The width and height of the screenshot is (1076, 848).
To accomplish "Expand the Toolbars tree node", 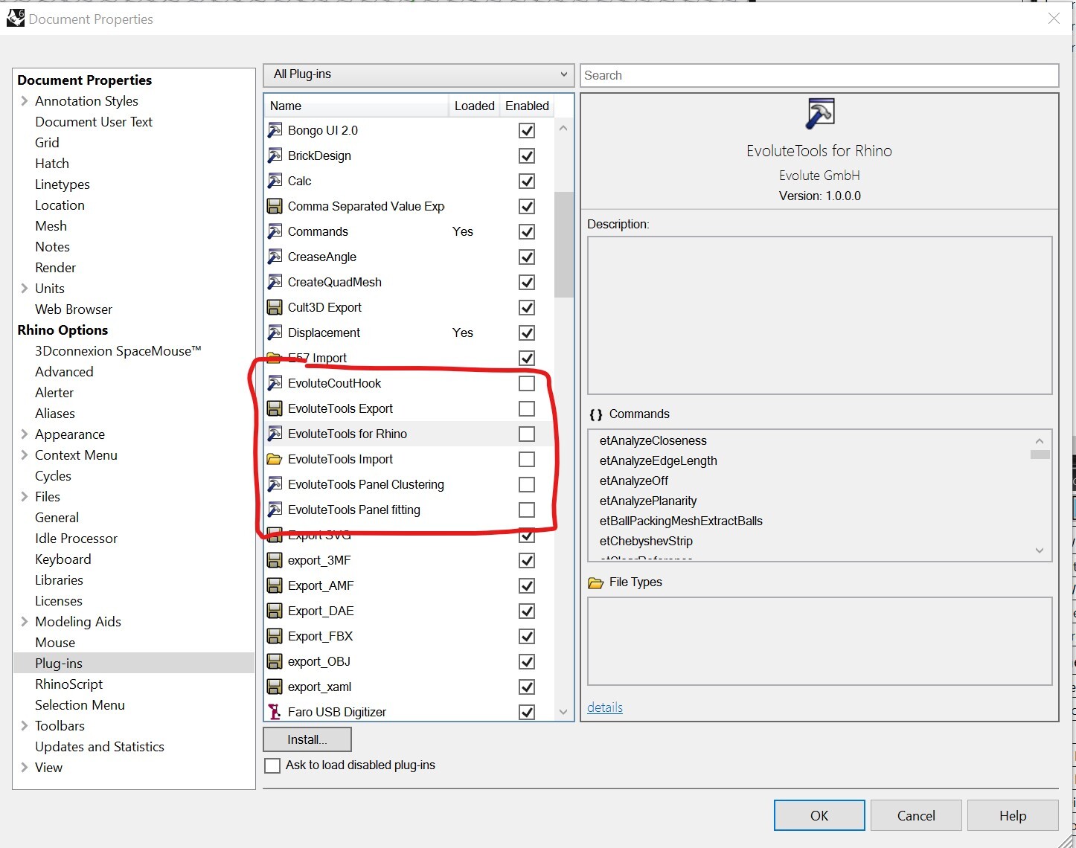I will point(24,725).
